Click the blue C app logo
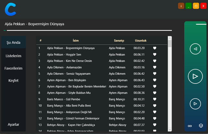 pyautogui.click(x=10, y=8)
